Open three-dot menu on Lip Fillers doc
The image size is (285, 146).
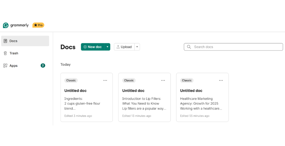point(163,81)
